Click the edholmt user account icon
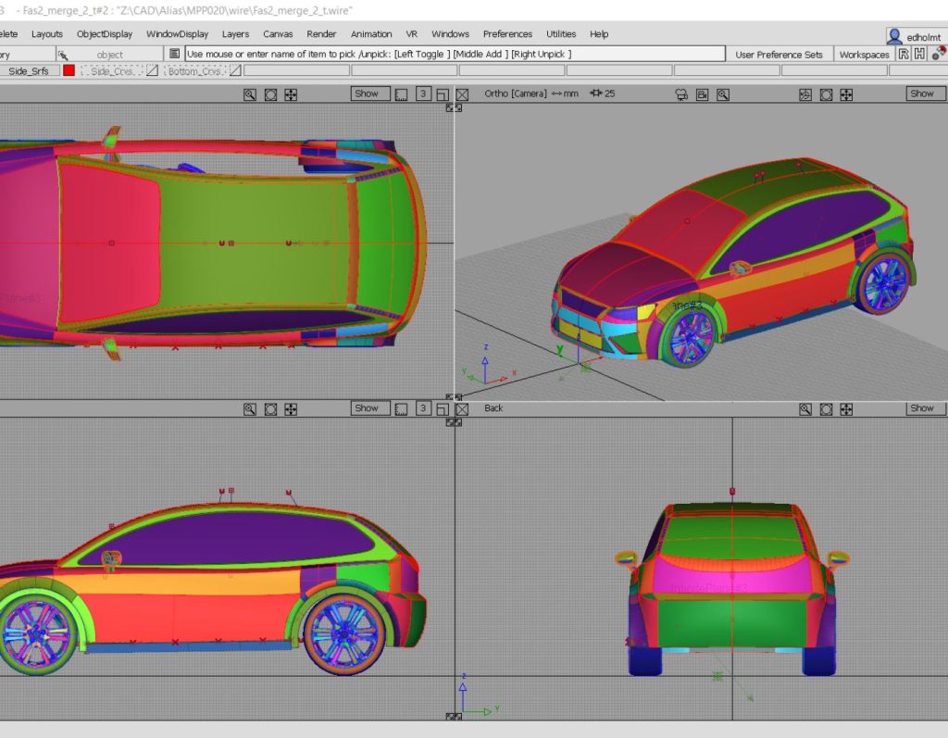The image size is (948, 738). tap(894, 36)
